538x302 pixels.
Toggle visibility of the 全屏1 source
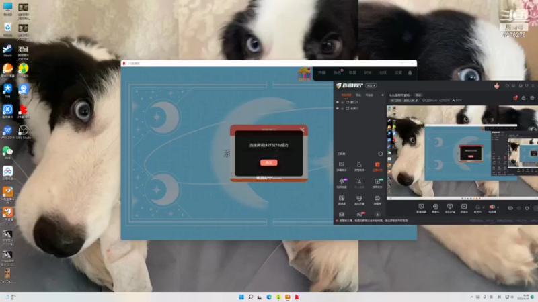click(338, 109)
